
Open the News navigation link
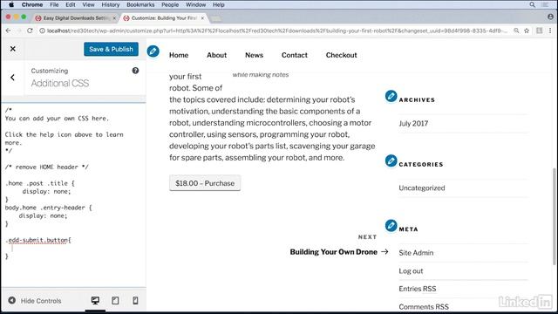point(254,55)
